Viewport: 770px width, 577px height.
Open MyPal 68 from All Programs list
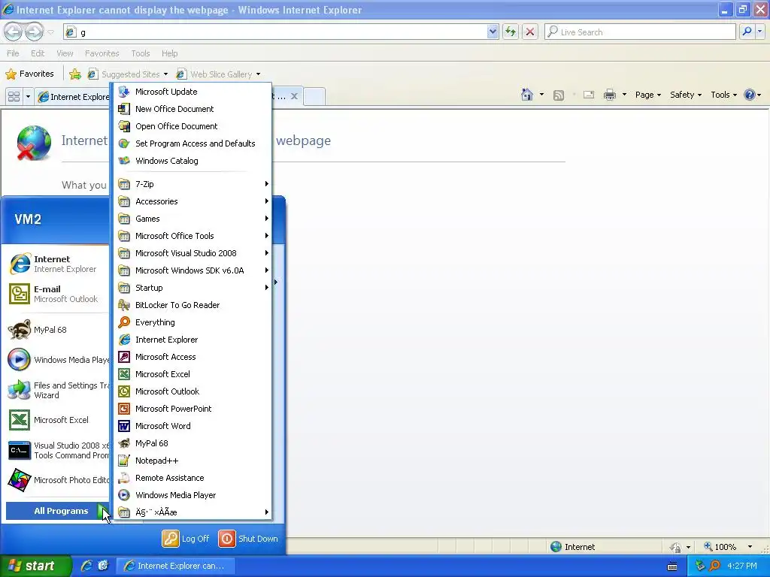coord(192,443)
